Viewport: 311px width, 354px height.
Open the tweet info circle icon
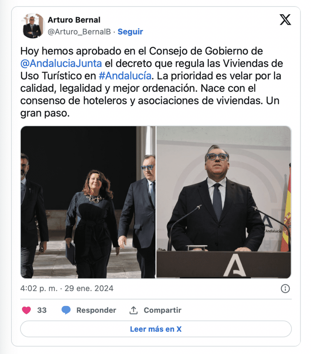coord(285,289)
